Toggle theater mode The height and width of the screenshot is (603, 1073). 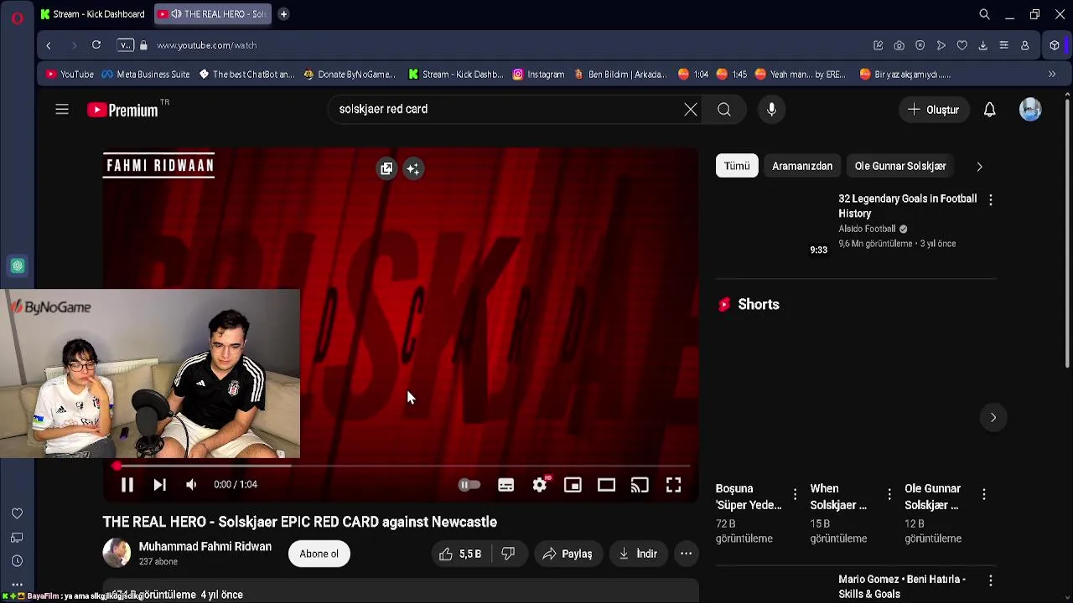coord(606,485)
